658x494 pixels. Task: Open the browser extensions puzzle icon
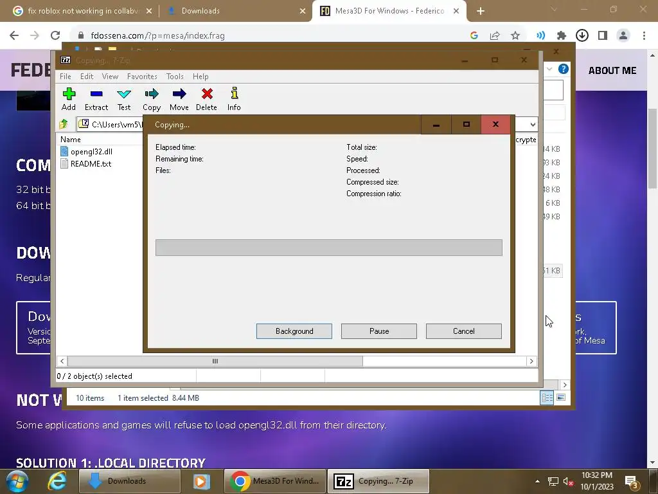click(561, 36)
